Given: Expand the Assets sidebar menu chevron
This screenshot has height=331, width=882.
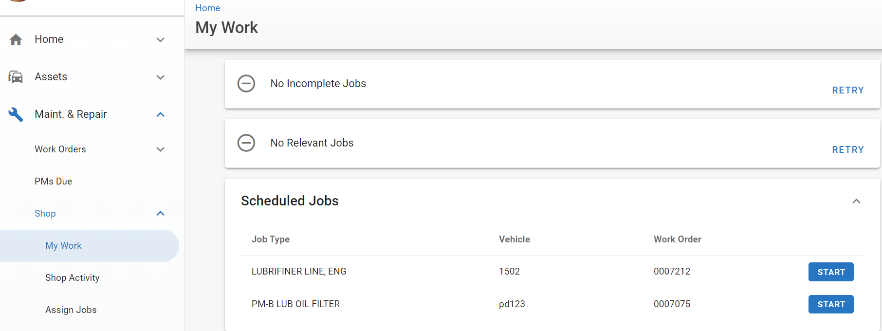Looking at the screenshot, I should (x=160, y=77).
